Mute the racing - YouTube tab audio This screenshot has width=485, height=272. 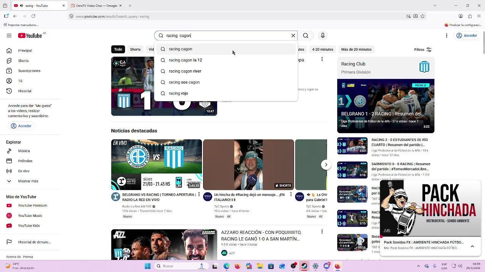pyautogui.click(x=21, y=6)
